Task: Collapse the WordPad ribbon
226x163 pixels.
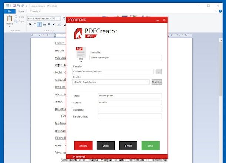Action: 216,11
